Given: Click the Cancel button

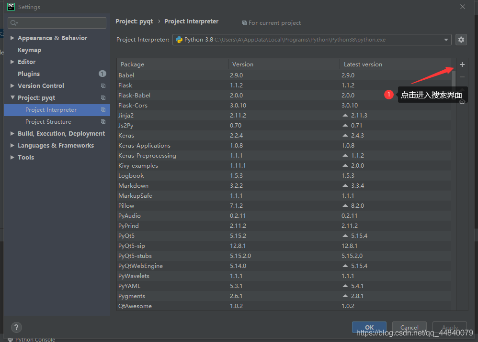Looking at the screenshot, I should click(x=409, y=327).
